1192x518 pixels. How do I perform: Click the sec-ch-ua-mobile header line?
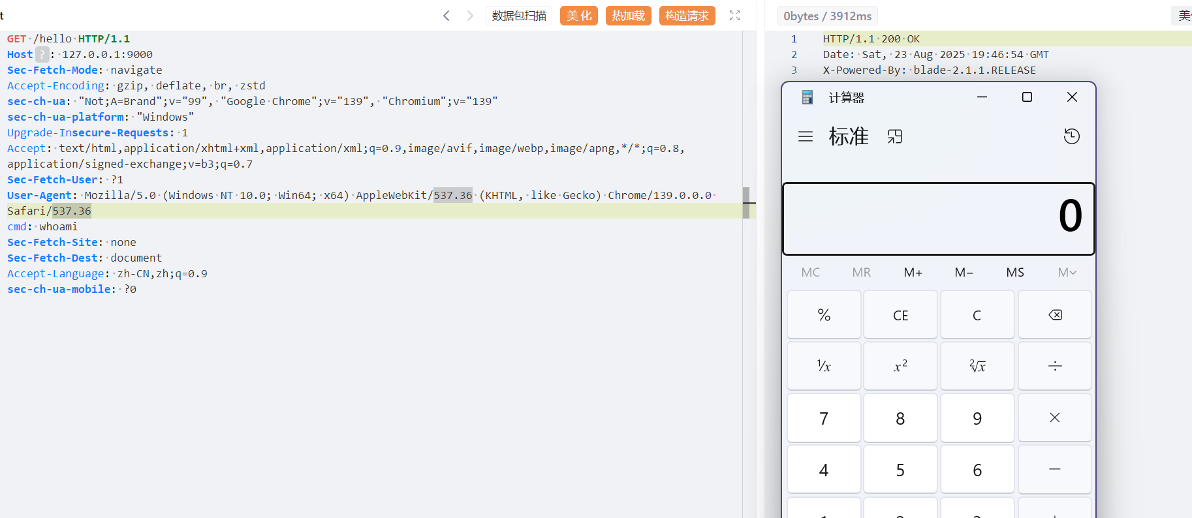pyautogui.click(x=72, y=289)
